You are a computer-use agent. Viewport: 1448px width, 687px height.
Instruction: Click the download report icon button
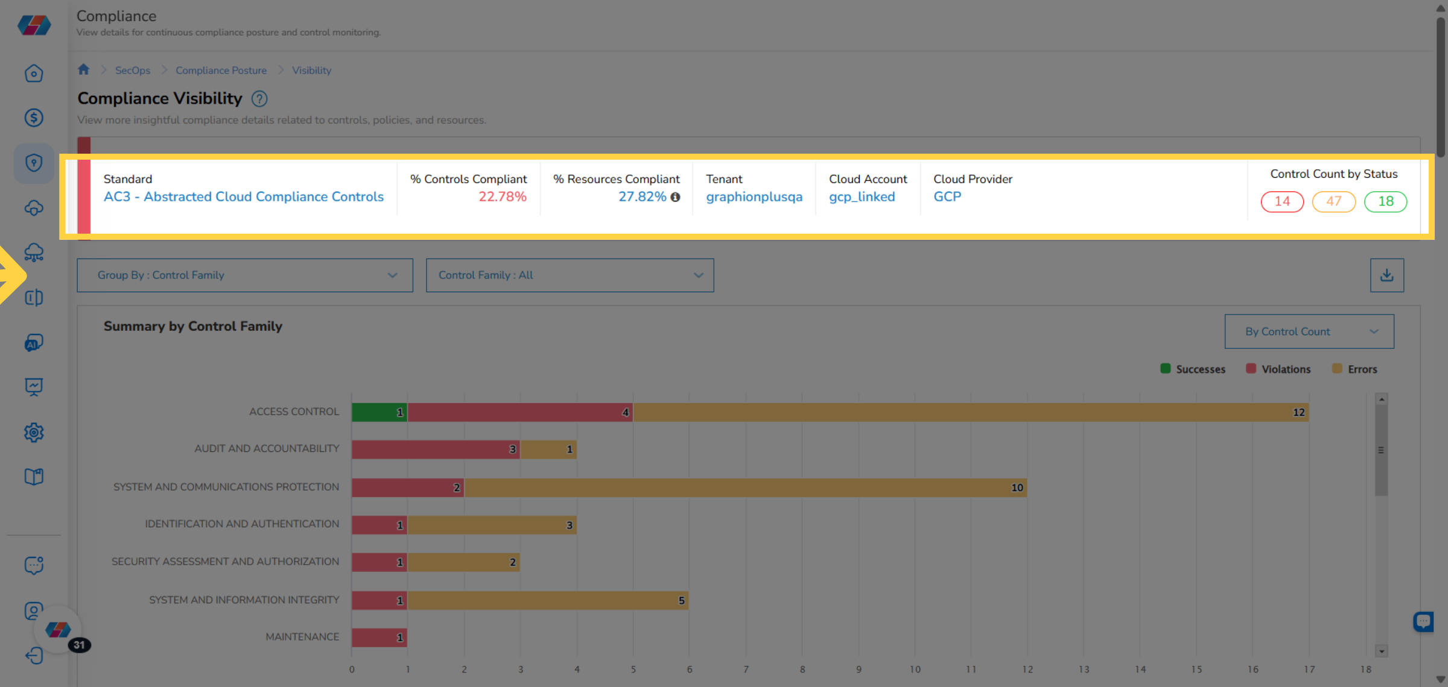[x=1386, y=275]
